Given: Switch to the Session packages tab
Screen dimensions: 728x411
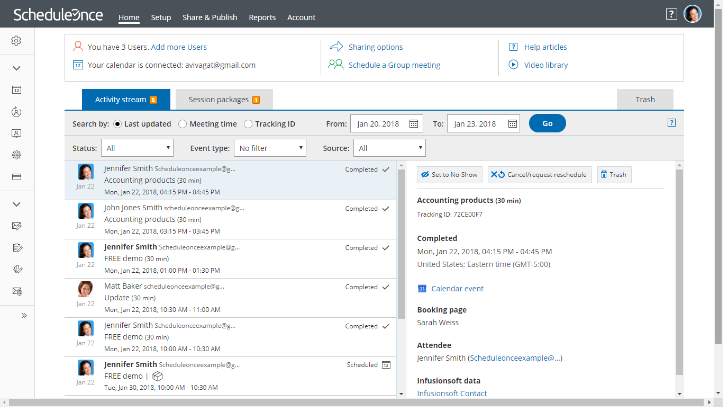Looking at the screenshot, I should tap(224, 100).
